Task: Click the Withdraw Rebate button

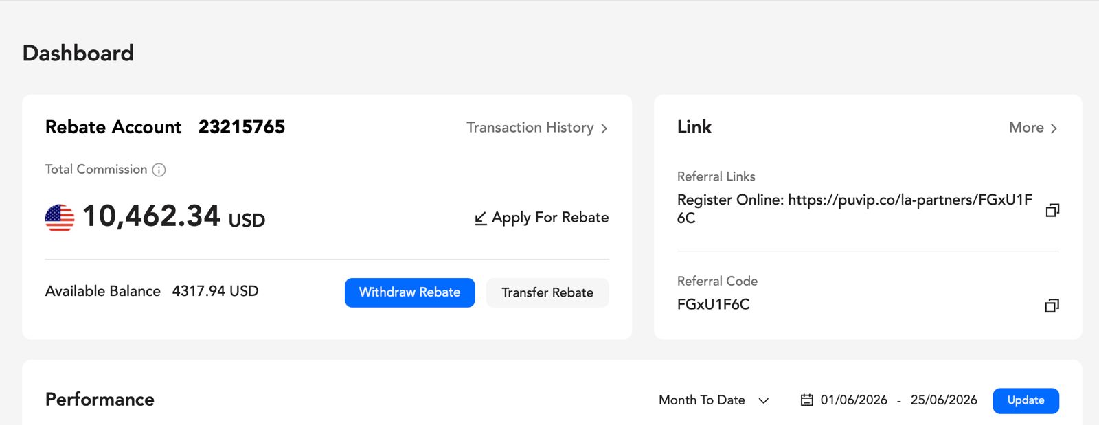Action: coord(410,292)
